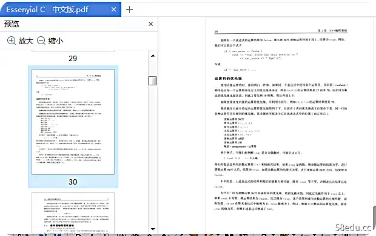This screenshot has height=236, width=376.
Task: Close the Essenyial C 中文版.pdf tab
Action: pos(113,10)
